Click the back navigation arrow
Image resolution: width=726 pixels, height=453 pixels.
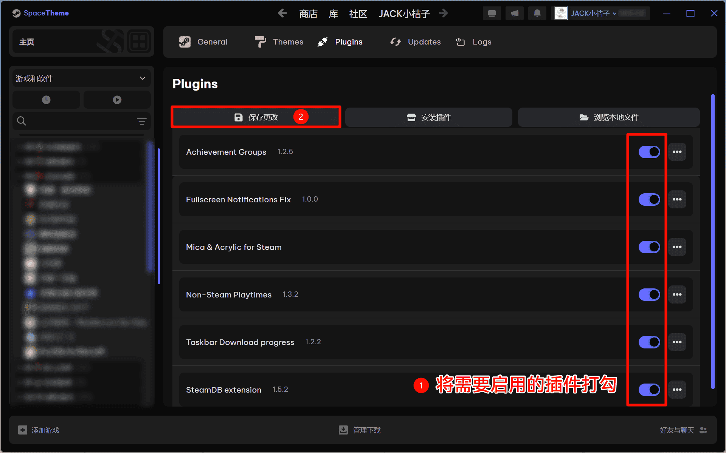(282, 14)
